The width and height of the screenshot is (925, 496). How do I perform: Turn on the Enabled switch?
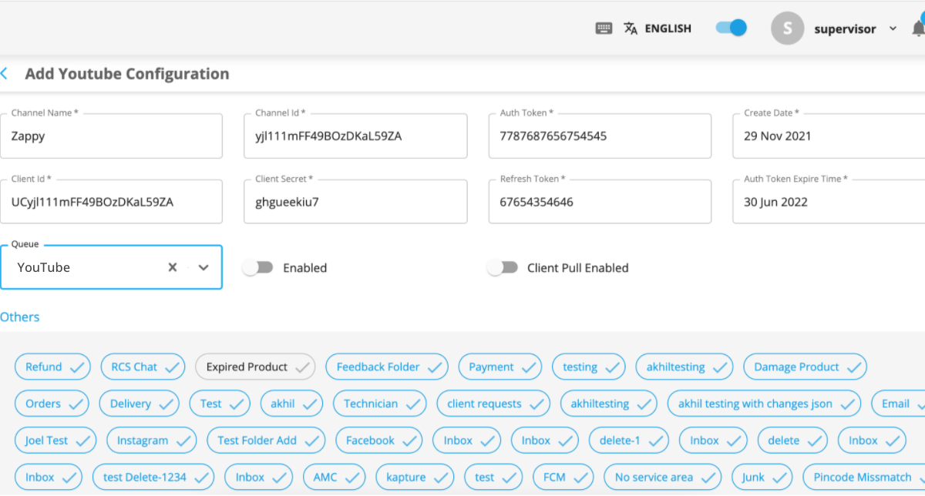click(257, 267)
